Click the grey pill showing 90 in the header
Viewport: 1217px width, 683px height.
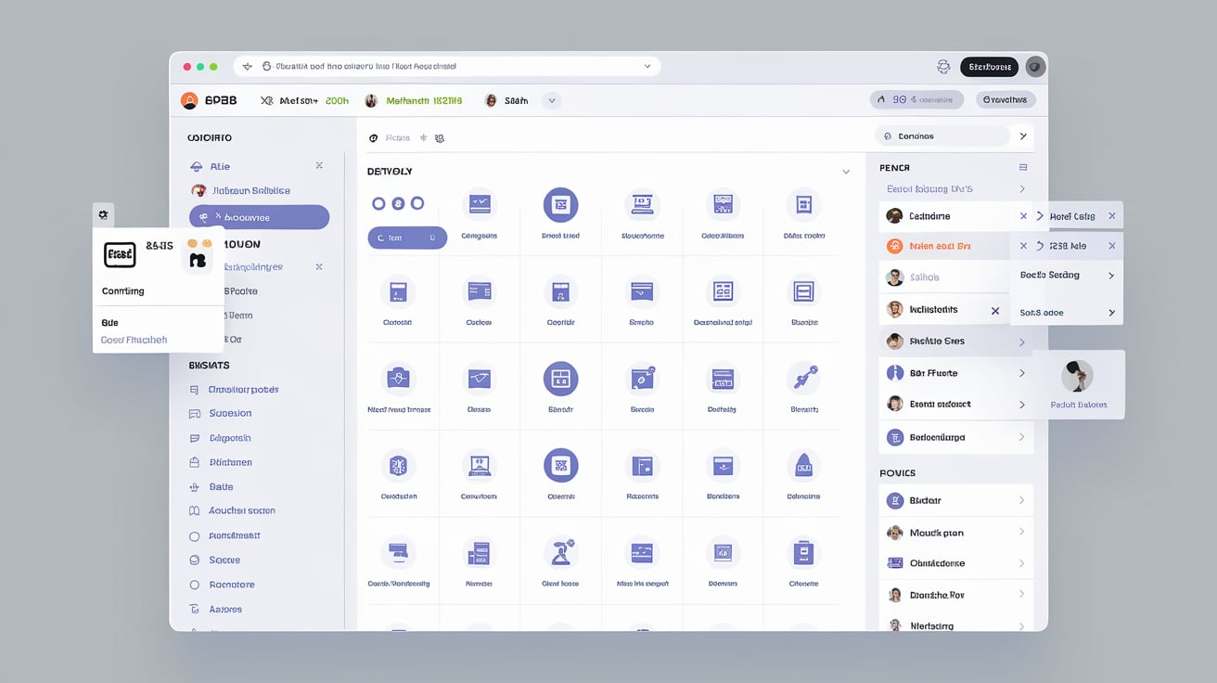pyautogui.click(x=916, y=99)
